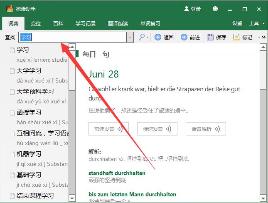Click the 每日一句 section heading
268x203 pixels.
(x=96, y=54)
